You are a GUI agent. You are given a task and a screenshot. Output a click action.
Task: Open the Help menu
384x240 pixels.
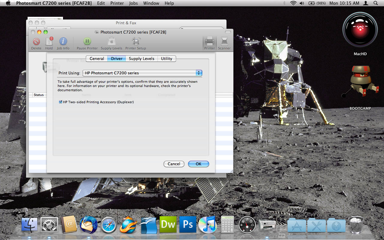click(x=169, y=3)
